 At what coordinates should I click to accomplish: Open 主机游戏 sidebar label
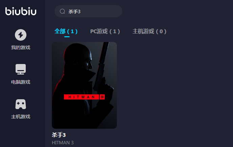pyautogui.click(x=21, y=117)
